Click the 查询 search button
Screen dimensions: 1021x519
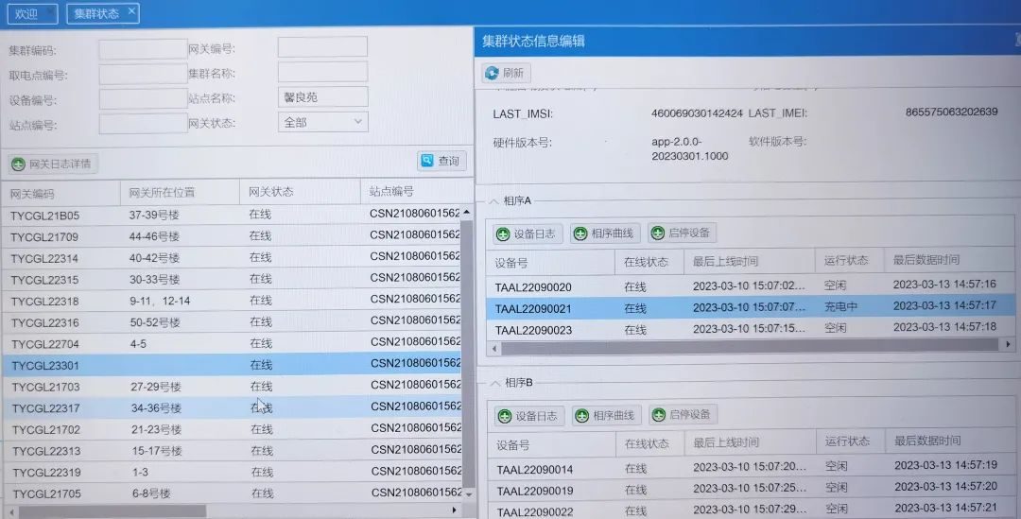(x=441, y=162)
